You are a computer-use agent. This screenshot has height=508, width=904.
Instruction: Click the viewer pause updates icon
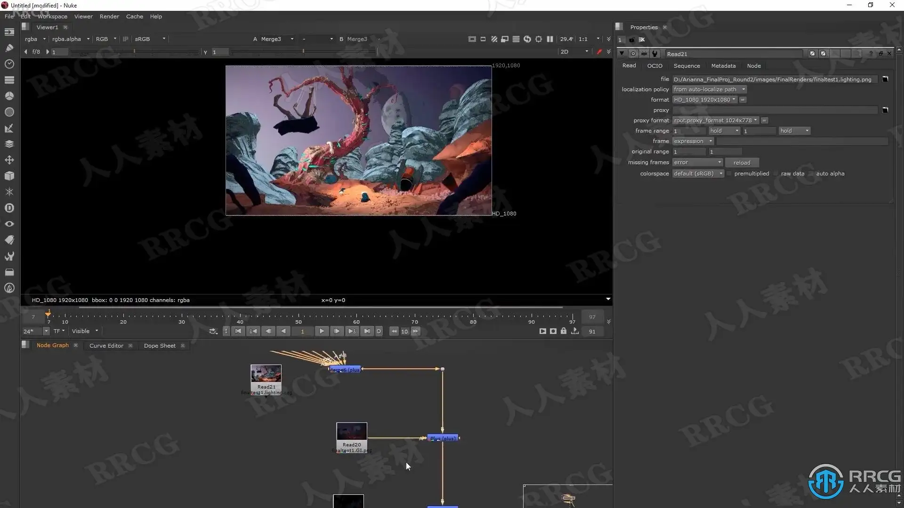[x=549, y=39]
